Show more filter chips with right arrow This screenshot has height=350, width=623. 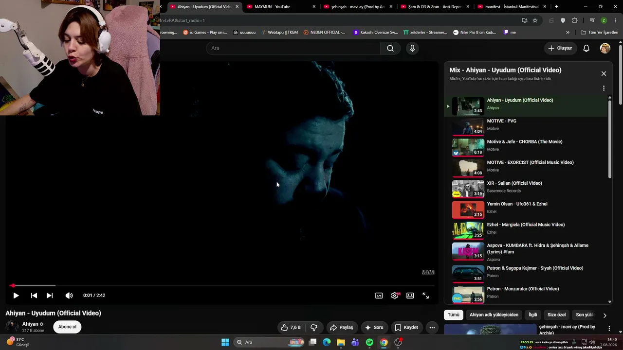[605, 315]
